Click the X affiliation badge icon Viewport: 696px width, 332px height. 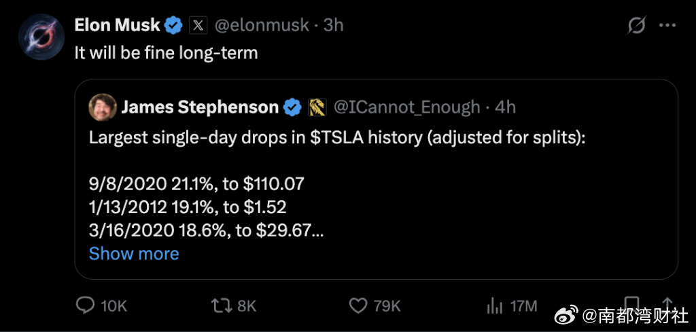[x=198, y=26]
